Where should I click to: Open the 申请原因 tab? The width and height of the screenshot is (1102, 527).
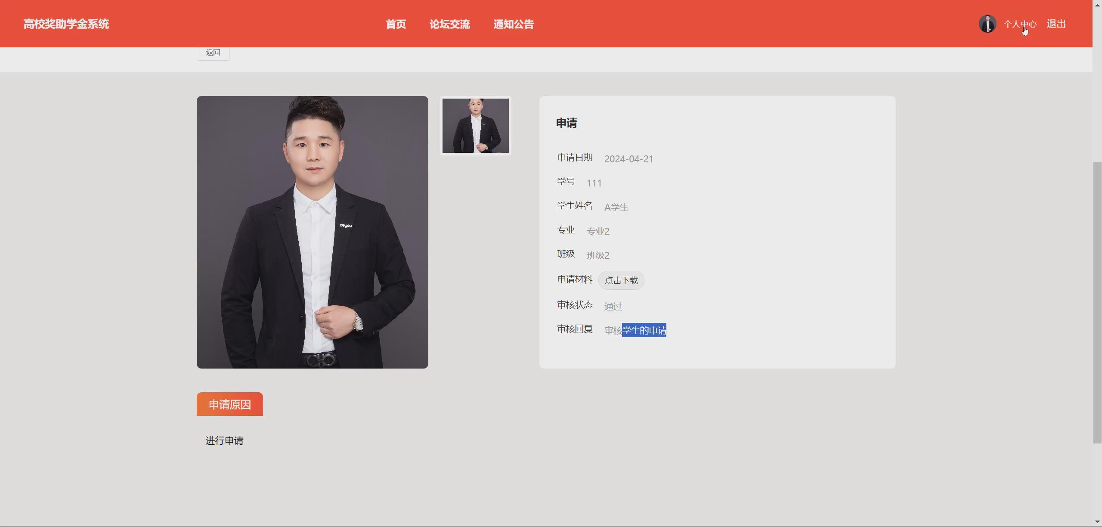pos(229,404)
